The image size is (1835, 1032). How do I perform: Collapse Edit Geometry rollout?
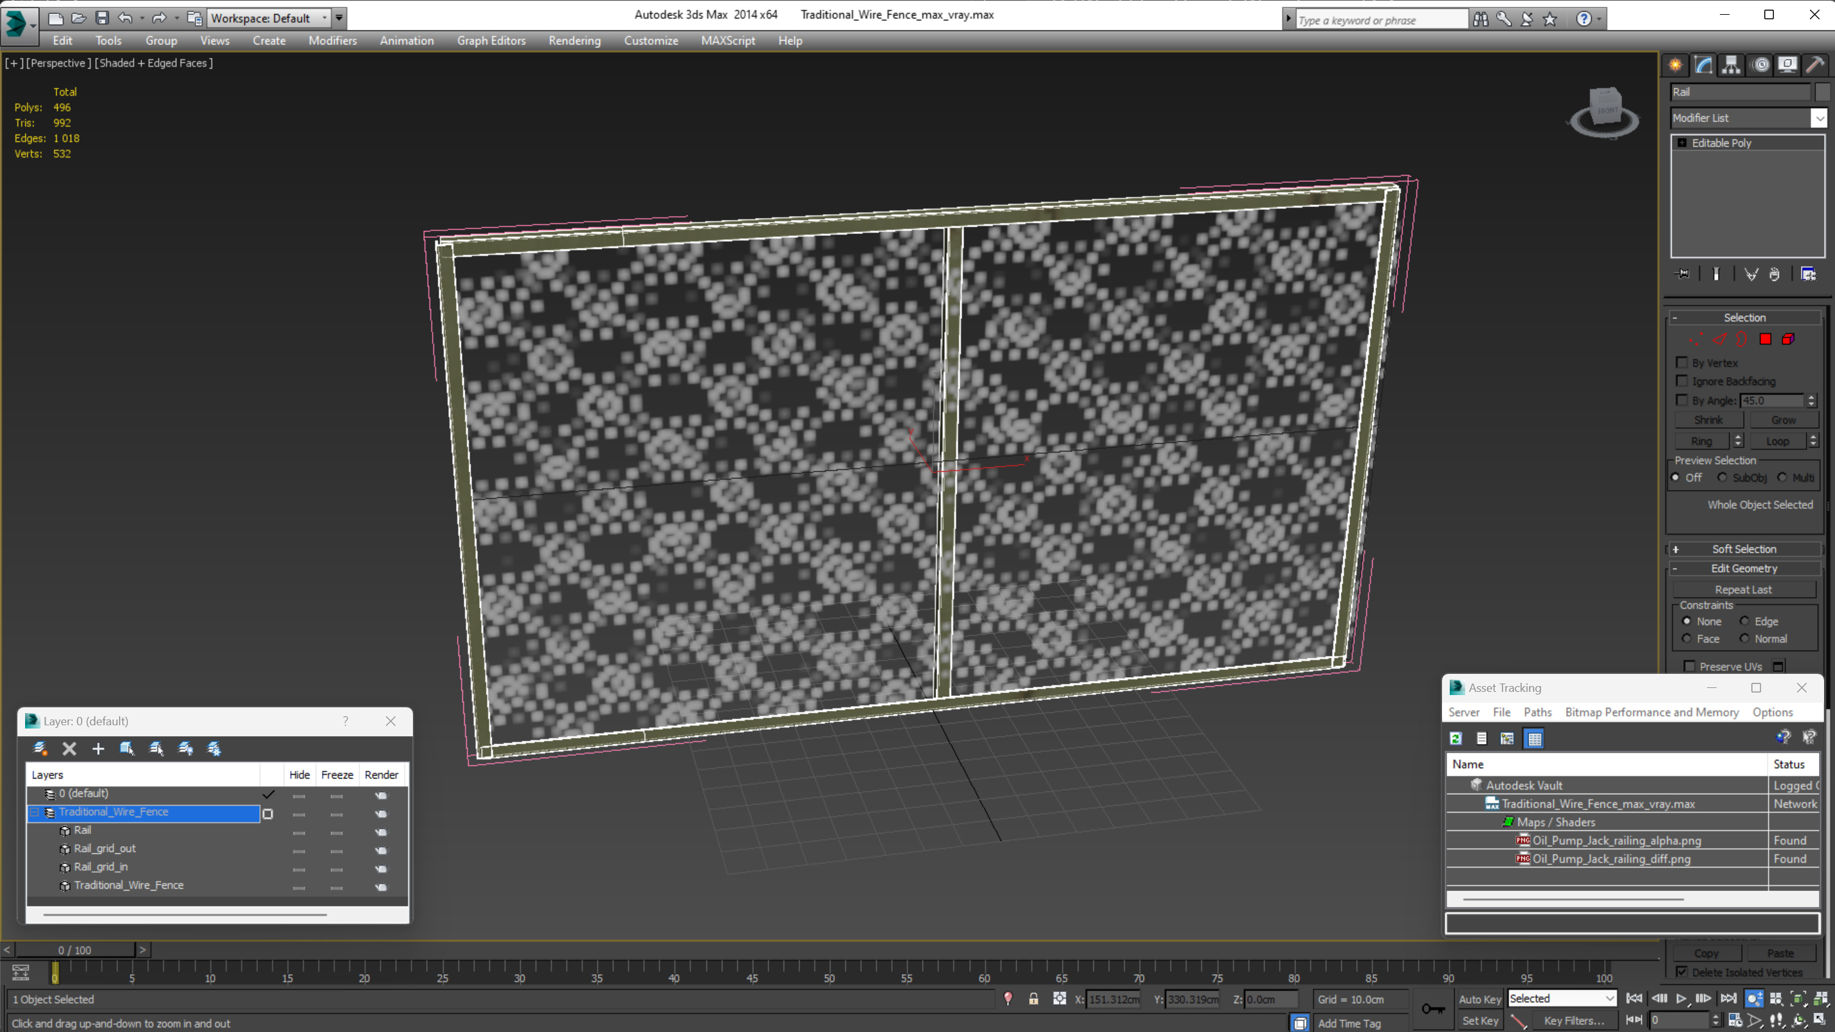coord(1744,568)
